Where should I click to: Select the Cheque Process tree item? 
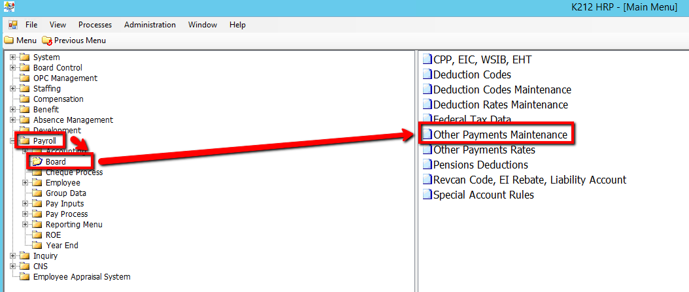pos(74,172)
